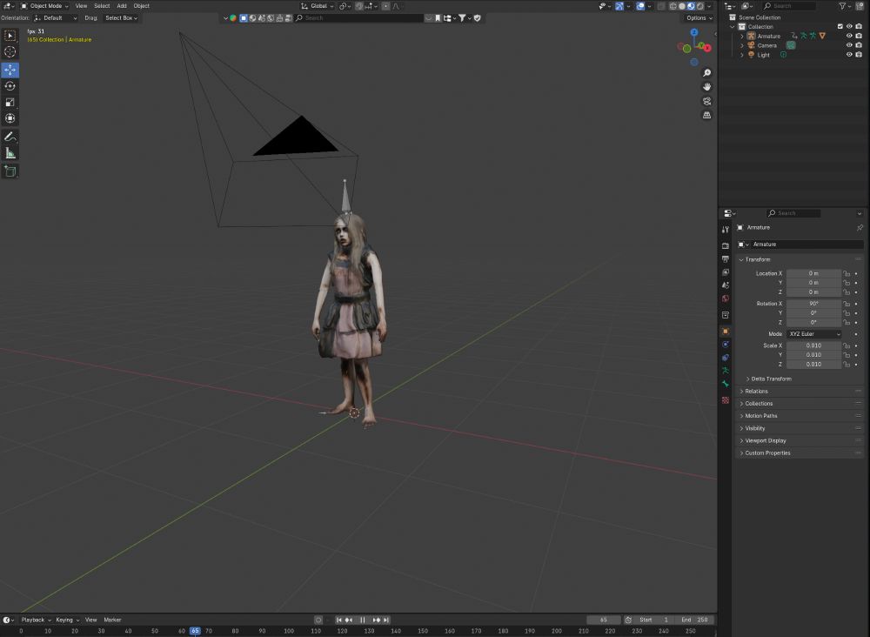
Task: Open the Keying menu in timeline
Action: pyautogui.click(x=66, y=620)
